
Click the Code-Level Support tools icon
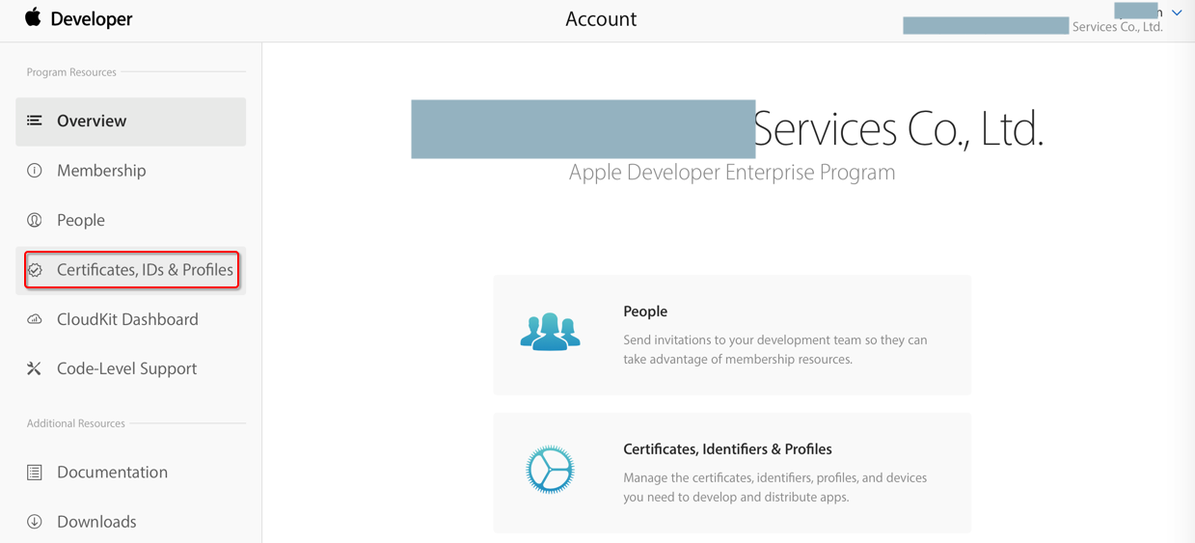(x=35, y=368)
